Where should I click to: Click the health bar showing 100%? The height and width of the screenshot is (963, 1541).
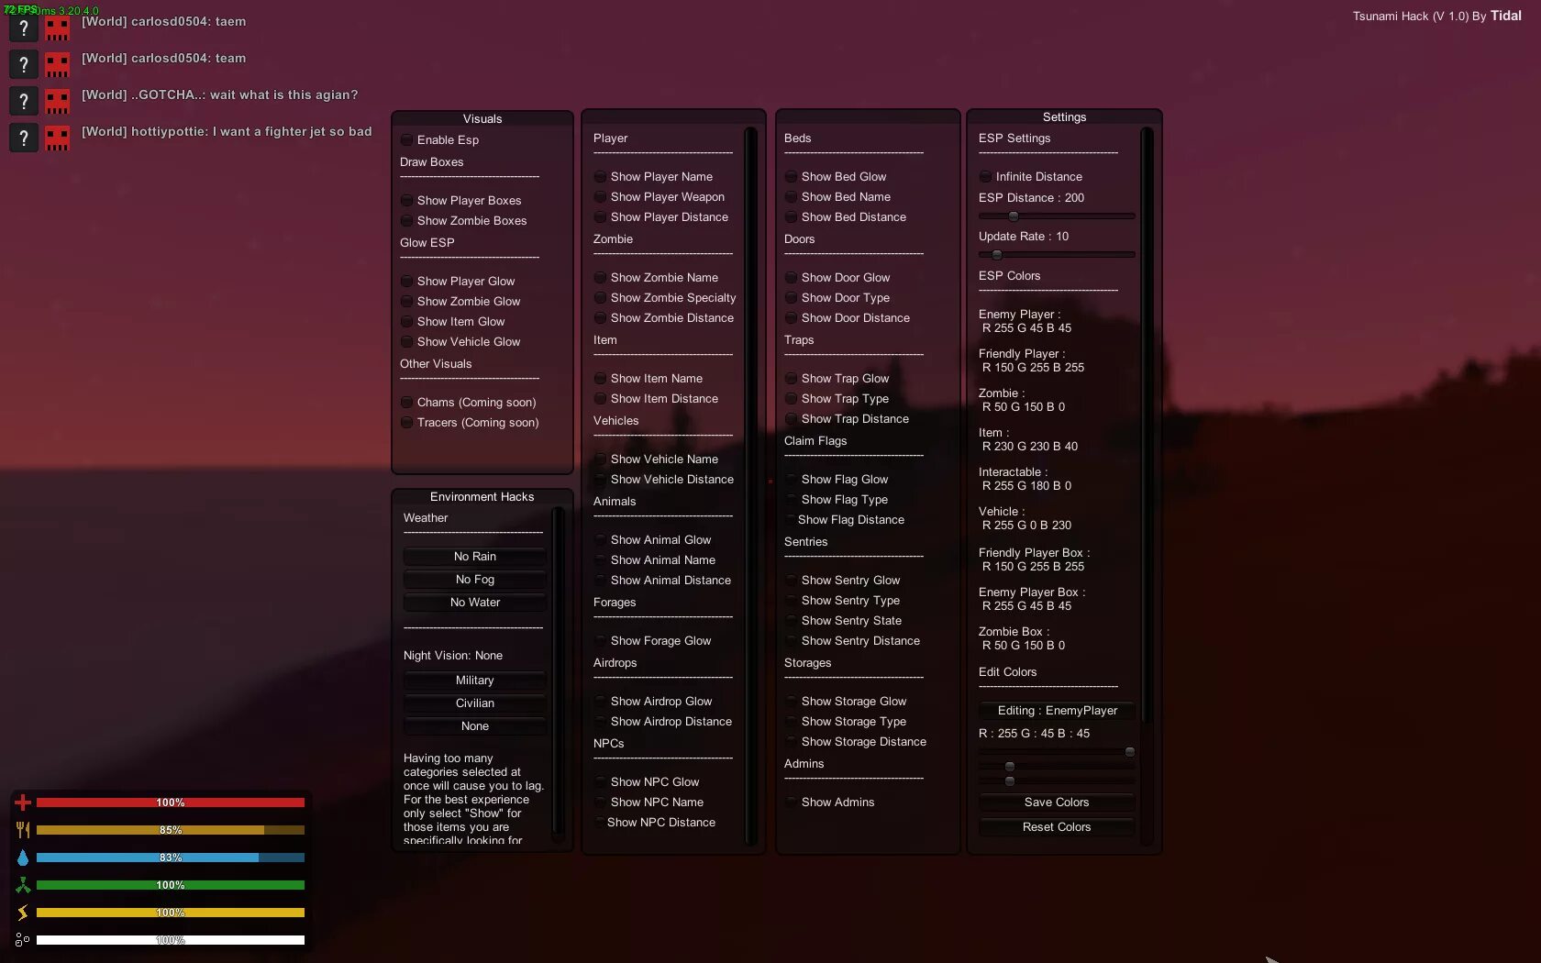click(171, 802)
